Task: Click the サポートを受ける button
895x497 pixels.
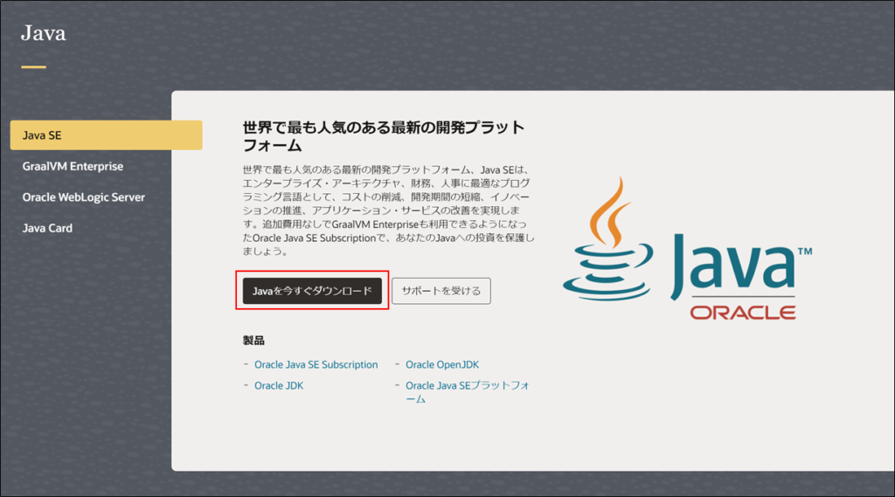Action: (x=441, y=291)
